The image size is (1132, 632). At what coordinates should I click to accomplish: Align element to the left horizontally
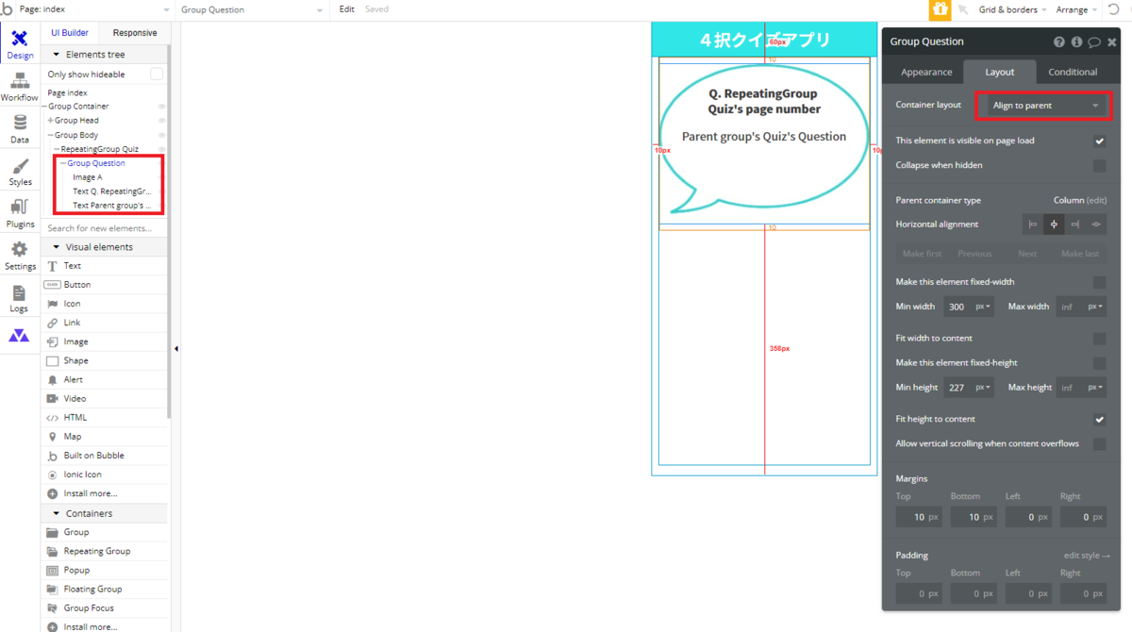tap(1033, 225)
